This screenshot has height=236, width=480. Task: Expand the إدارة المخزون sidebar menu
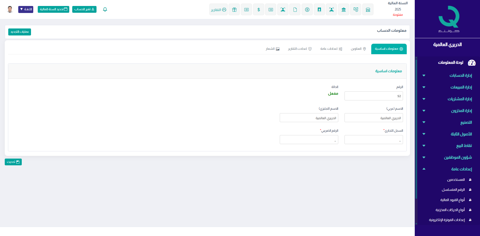click(x=447, y=111)
